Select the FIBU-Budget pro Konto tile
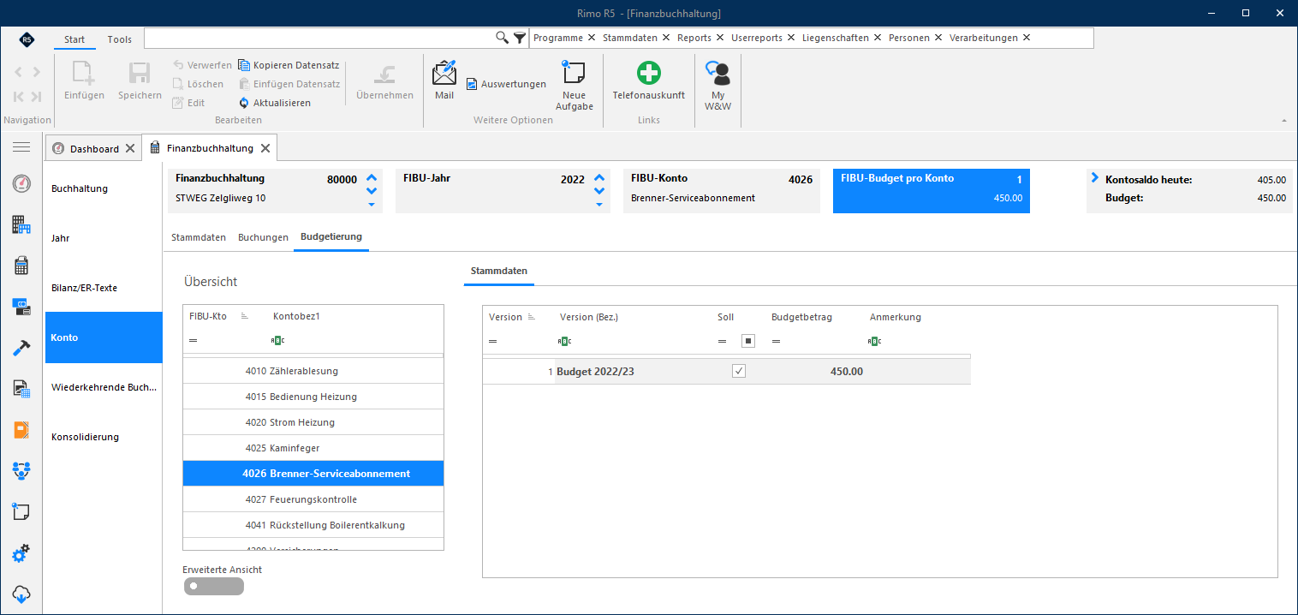The height and width of the screenshot is (615, 1298). tap(932, 190)
